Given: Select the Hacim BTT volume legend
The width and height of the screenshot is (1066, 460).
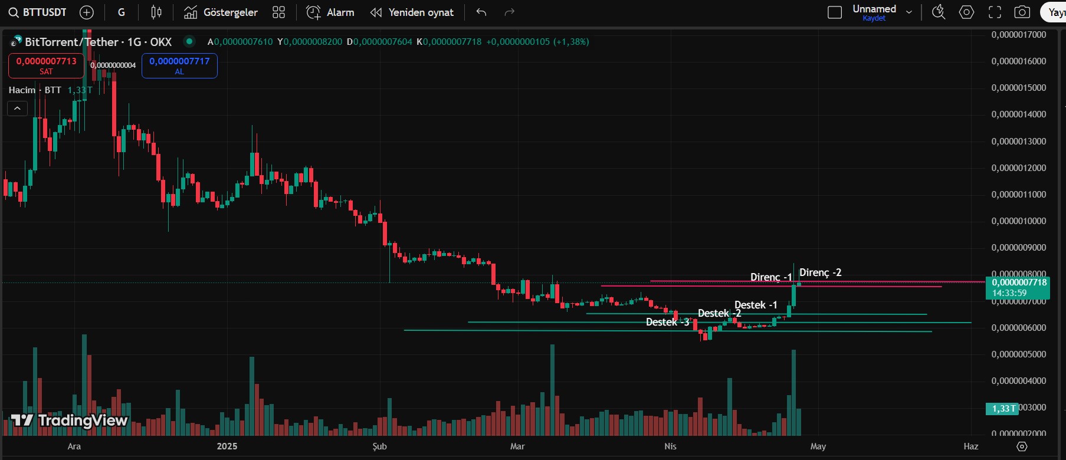Looking at the screenshot, I should (x=35, y=90).
